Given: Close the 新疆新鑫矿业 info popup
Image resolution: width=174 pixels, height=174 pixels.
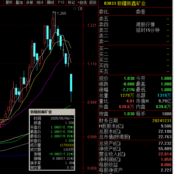Looking at the screenshot, I should 72,112.
